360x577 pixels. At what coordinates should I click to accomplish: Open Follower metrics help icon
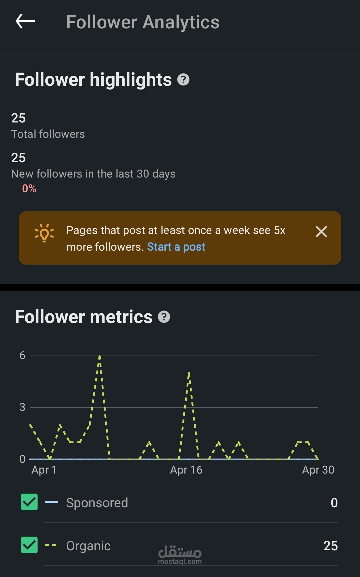coord(164,317)
